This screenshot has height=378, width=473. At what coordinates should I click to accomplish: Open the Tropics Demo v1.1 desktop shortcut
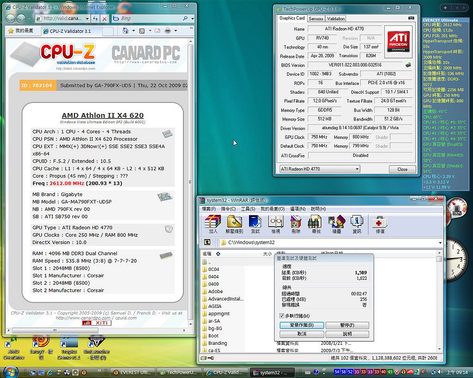[69, 349]
